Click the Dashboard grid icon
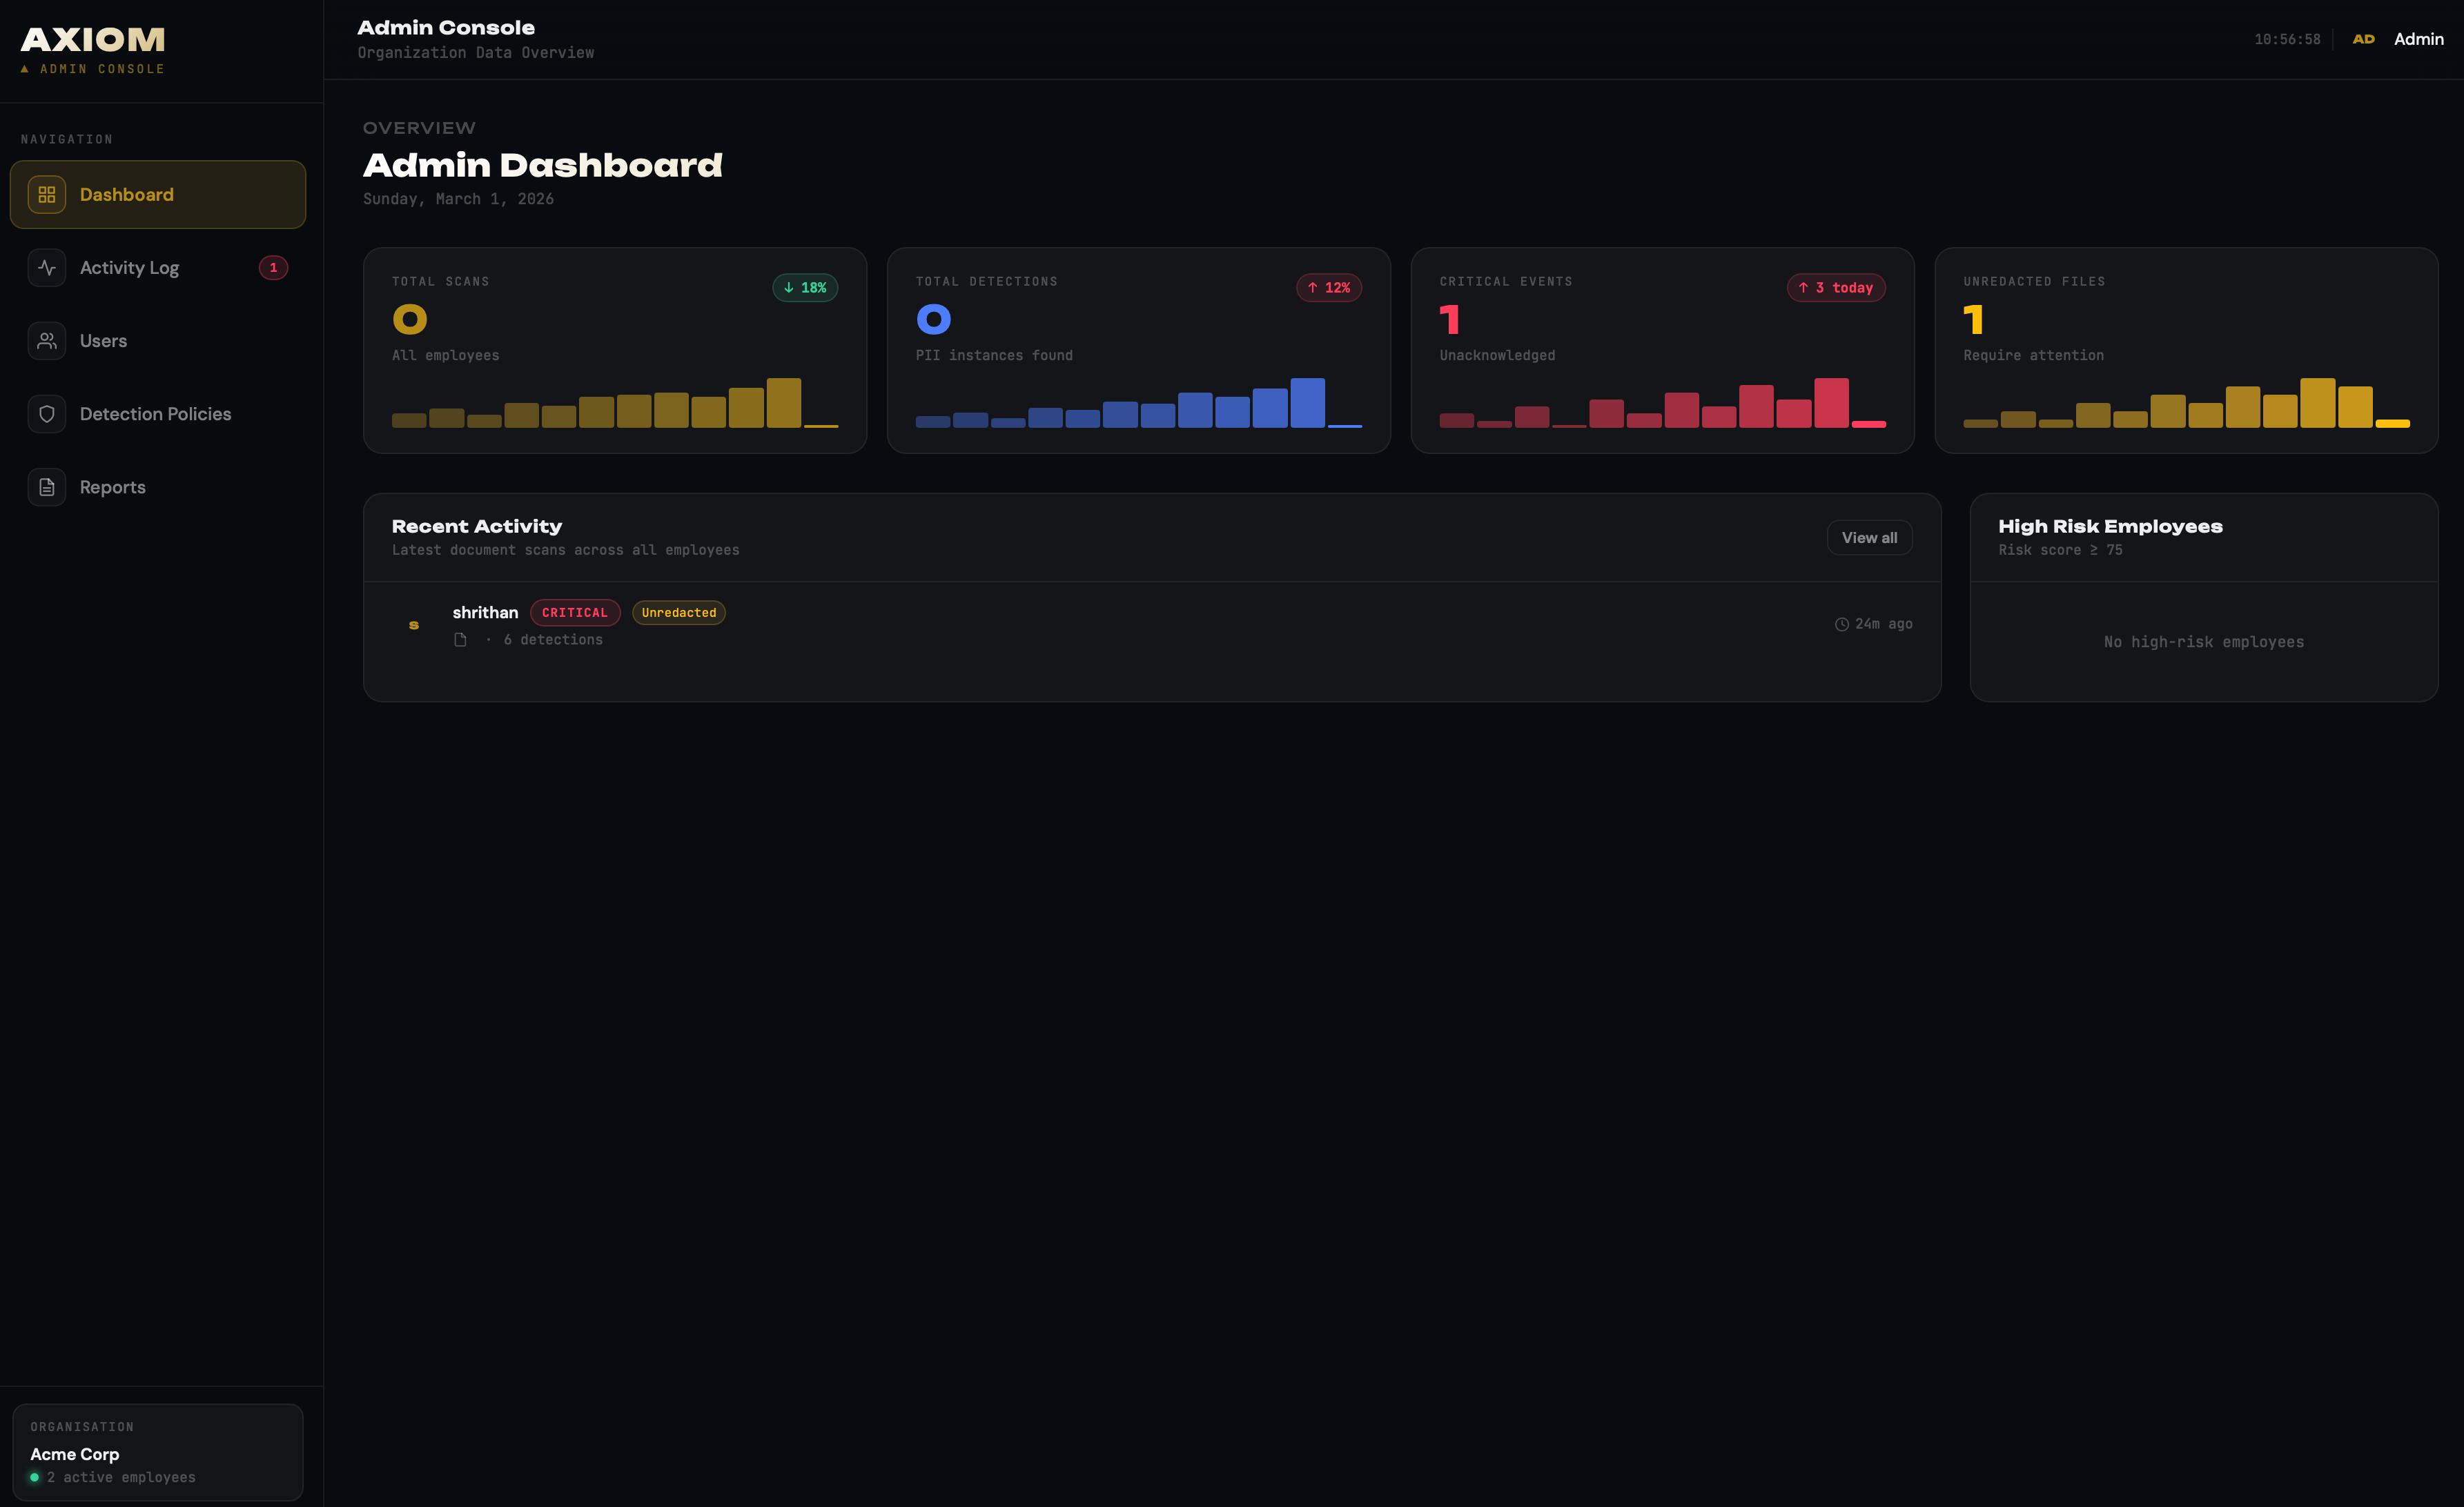 pos(47,195)
